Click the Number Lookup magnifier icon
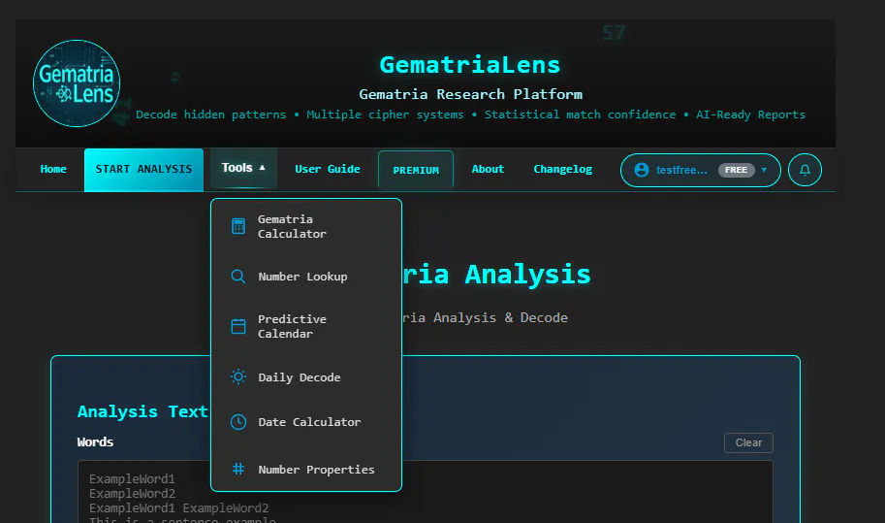 [x=238, y=277]
